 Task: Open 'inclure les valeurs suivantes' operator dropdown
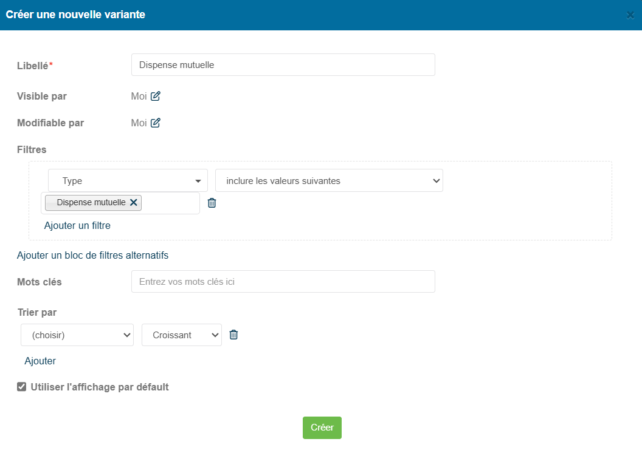(329, 180)
